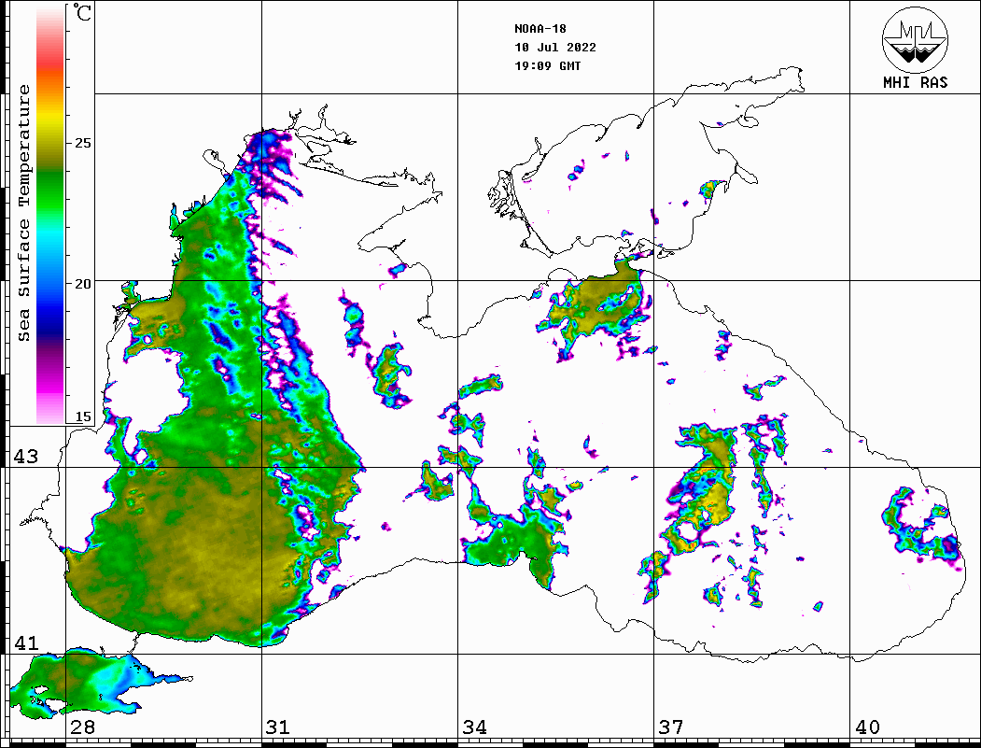Click the MHI RAS logo emblem

(915, 39)
